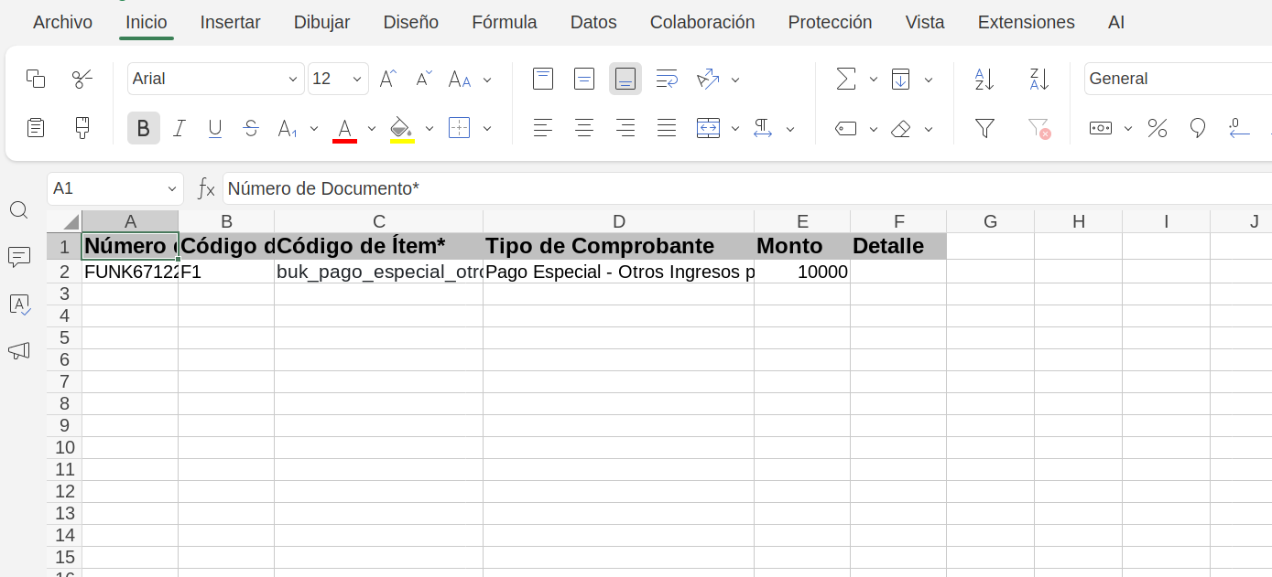Open the Fórmula tab
Viewport: 1272px width, 577px height.
504,23
